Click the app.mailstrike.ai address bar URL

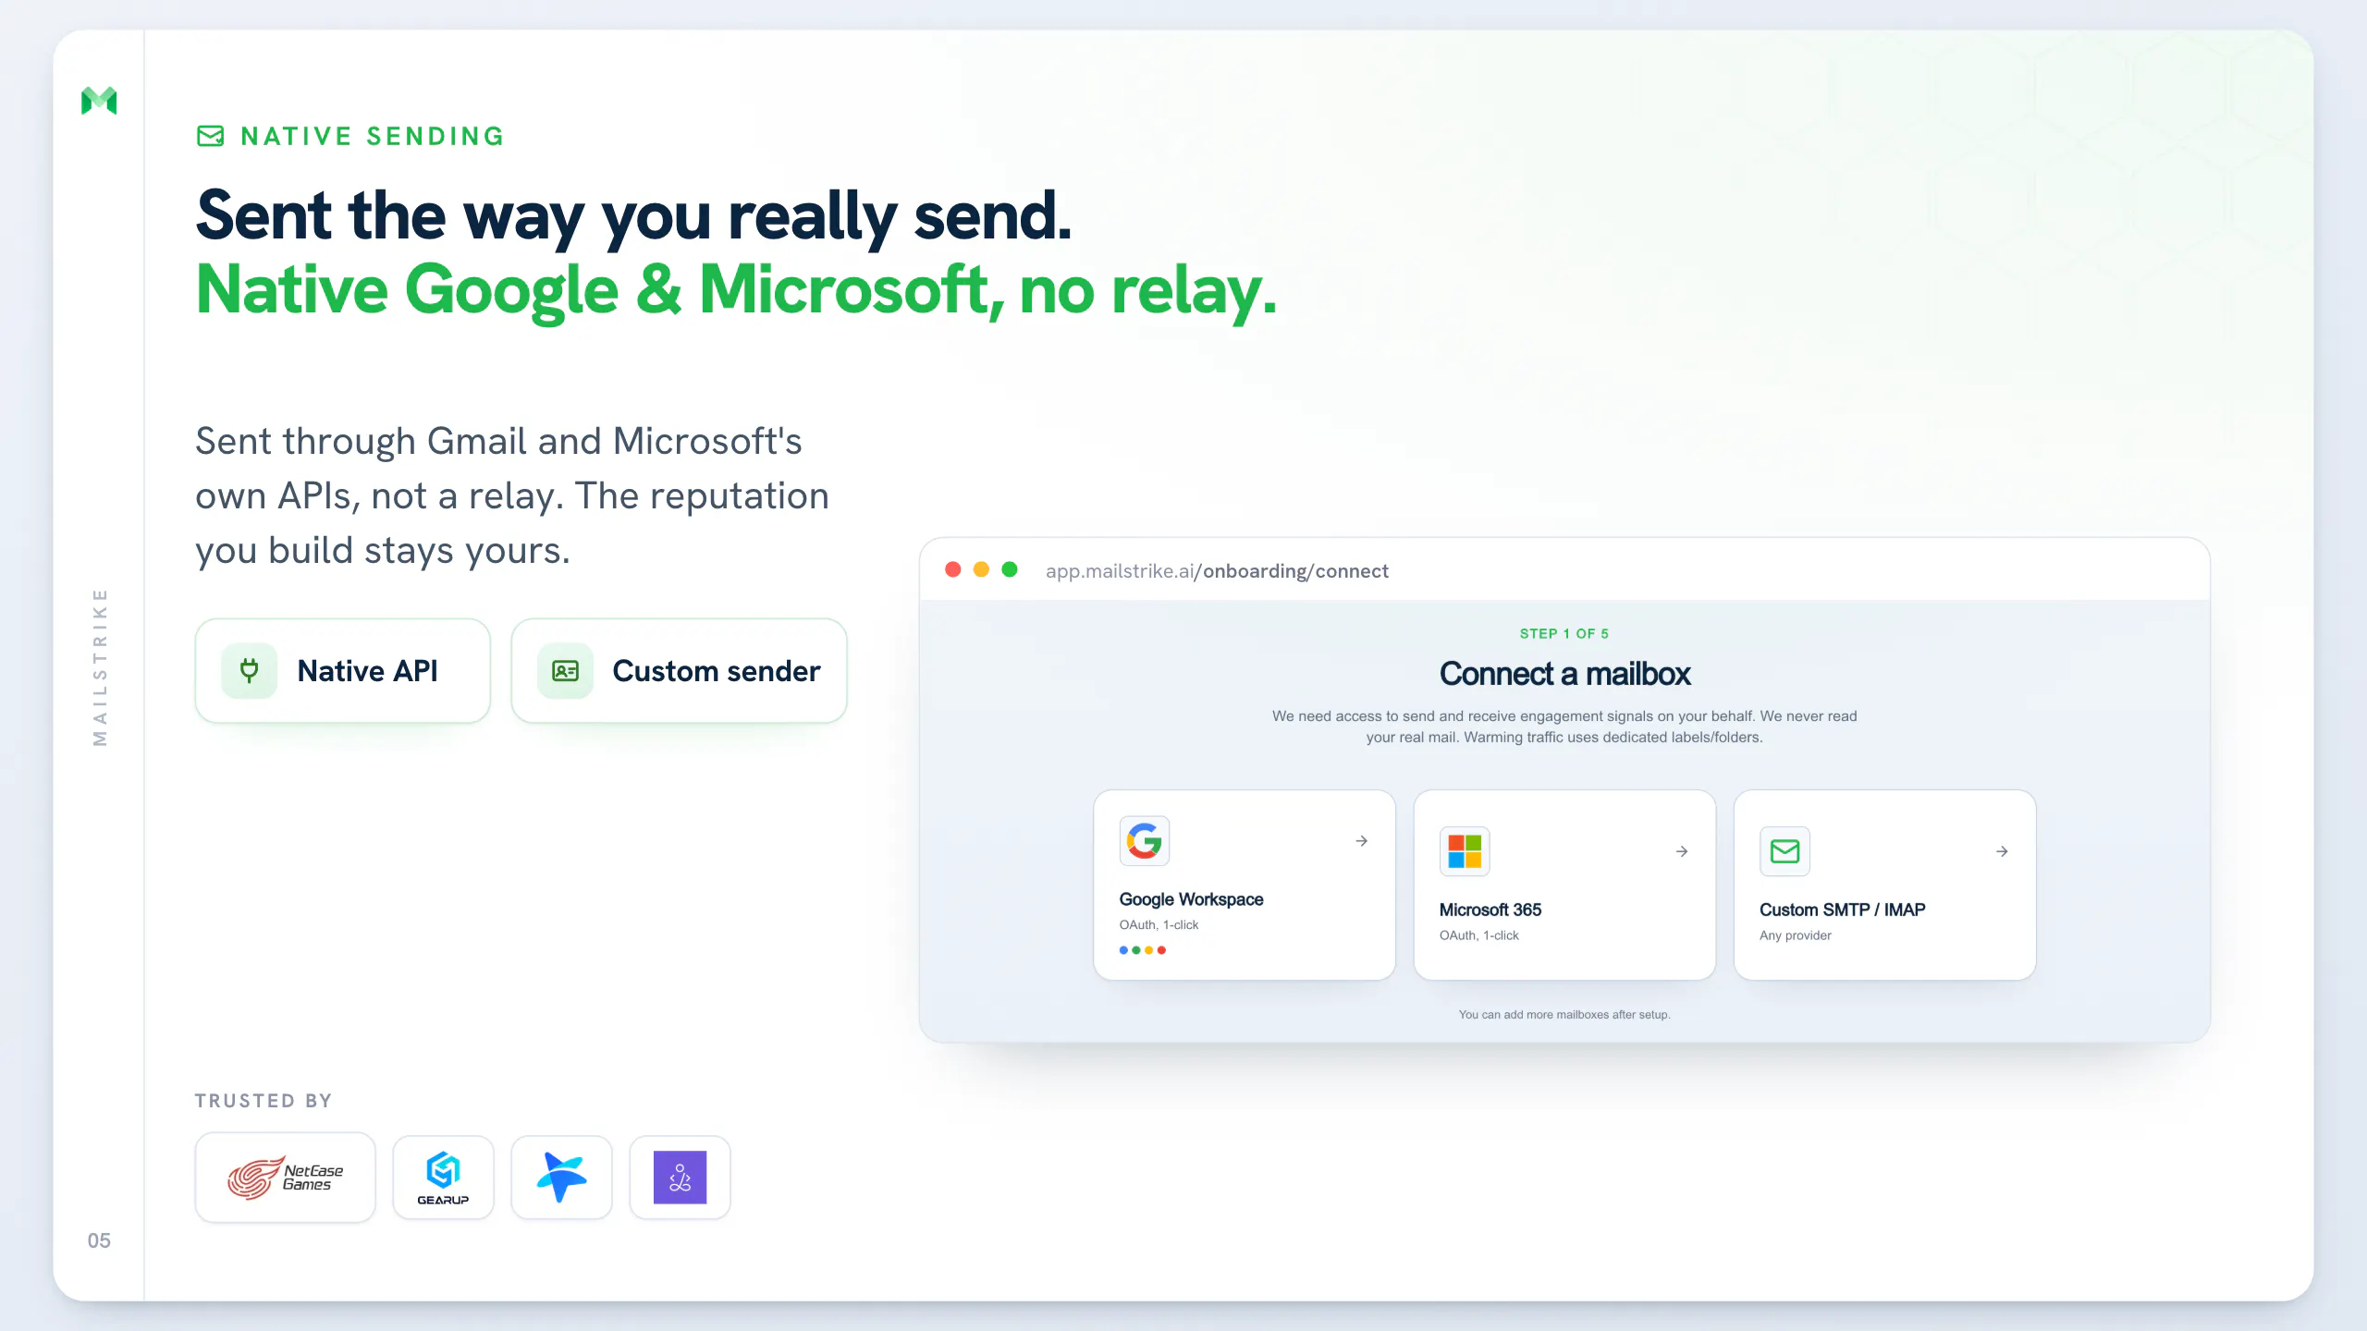tap(1217, 571)
